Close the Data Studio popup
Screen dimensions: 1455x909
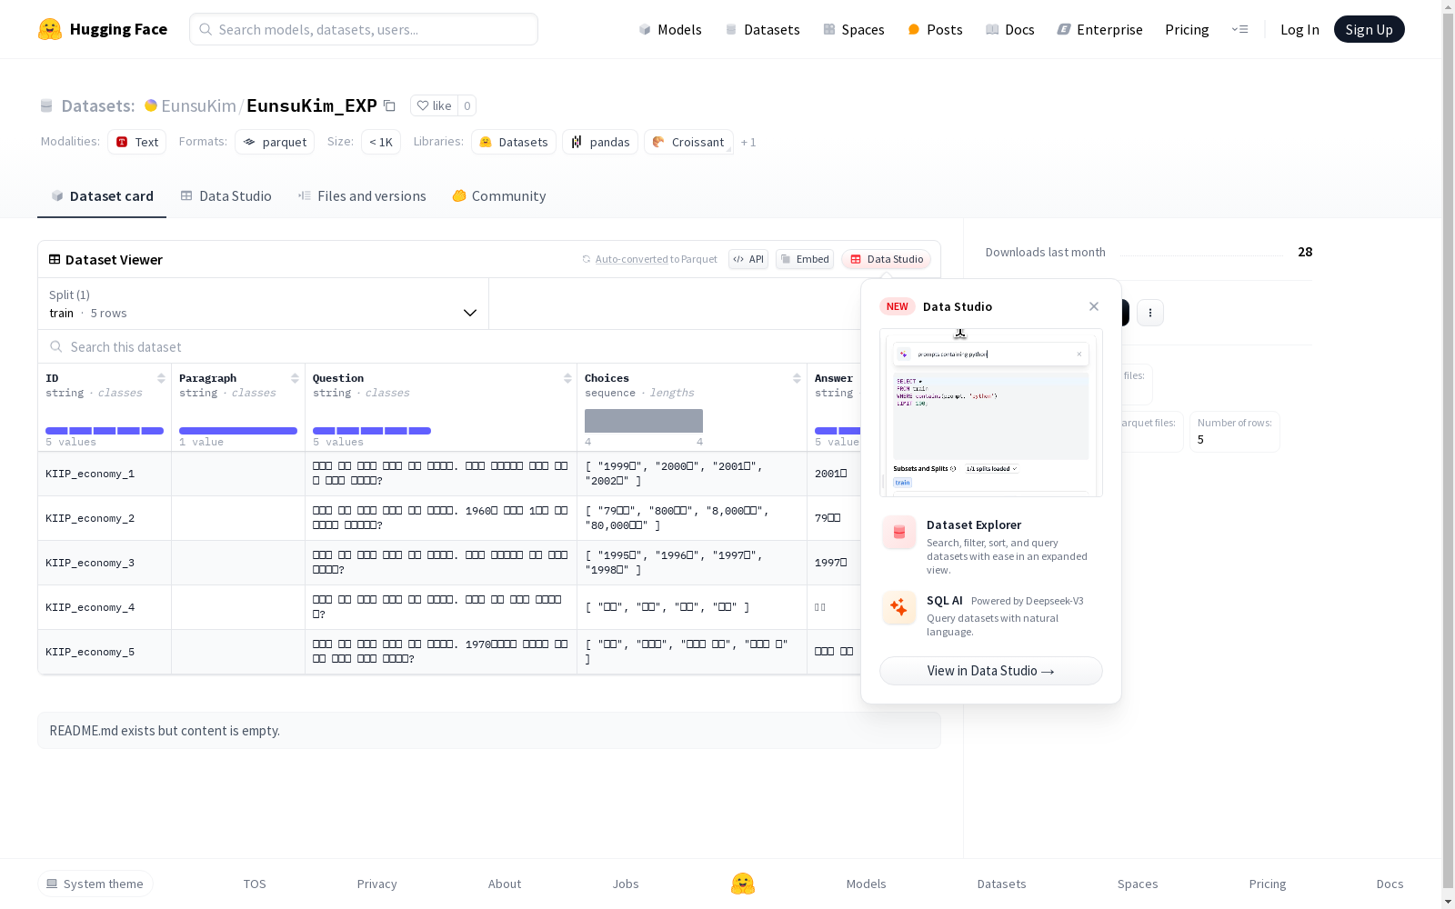[1094, 306]
